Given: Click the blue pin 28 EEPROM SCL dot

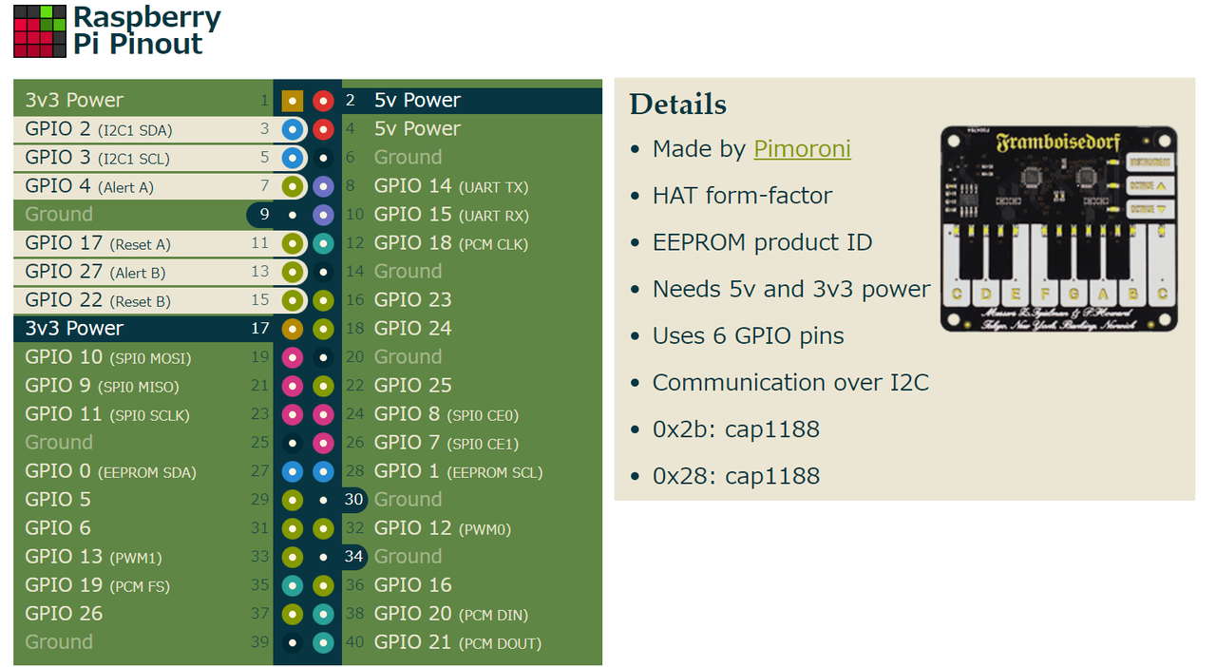Looking at the screenshot, I should tap(323, 471).
